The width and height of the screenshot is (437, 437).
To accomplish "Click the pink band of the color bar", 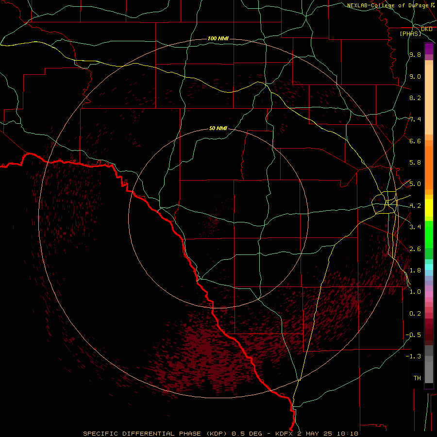I will [x=429, y=294].
